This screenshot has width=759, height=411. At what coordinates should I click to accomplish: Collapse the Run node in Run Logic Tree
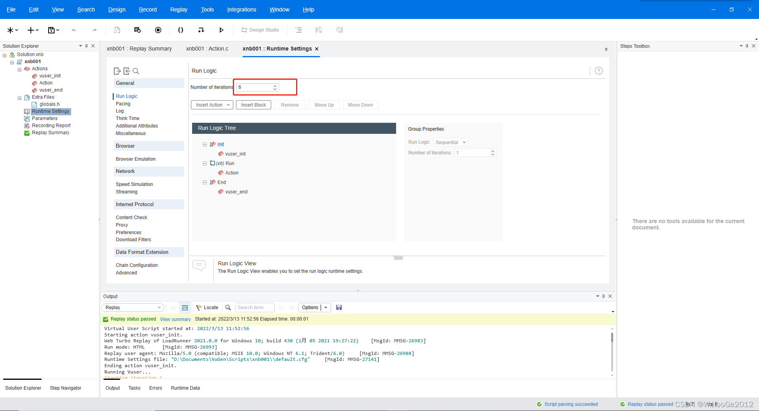[205, 163]
